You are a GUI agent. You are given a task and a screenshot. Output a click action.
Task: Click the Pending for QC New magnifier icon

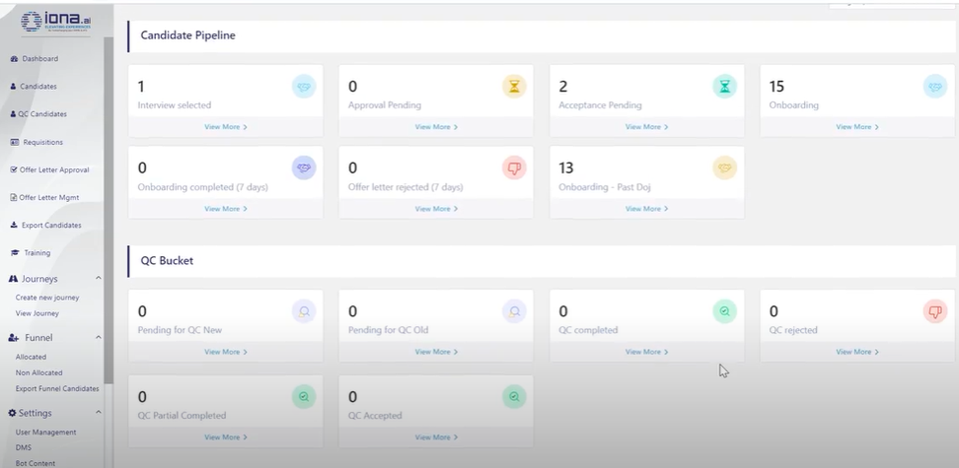(x=304, y=311)
